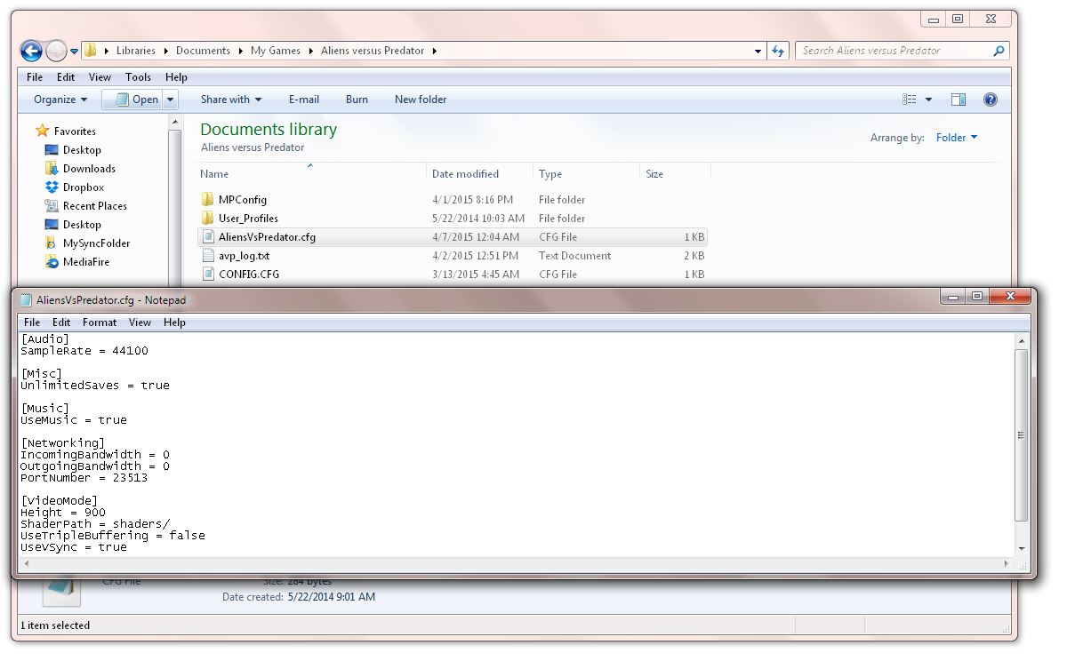This screenshot has width=1075, height=661.
Task: Select the CONFIG.CFG file
Action: pyautogui.click(x=248, y=275)
